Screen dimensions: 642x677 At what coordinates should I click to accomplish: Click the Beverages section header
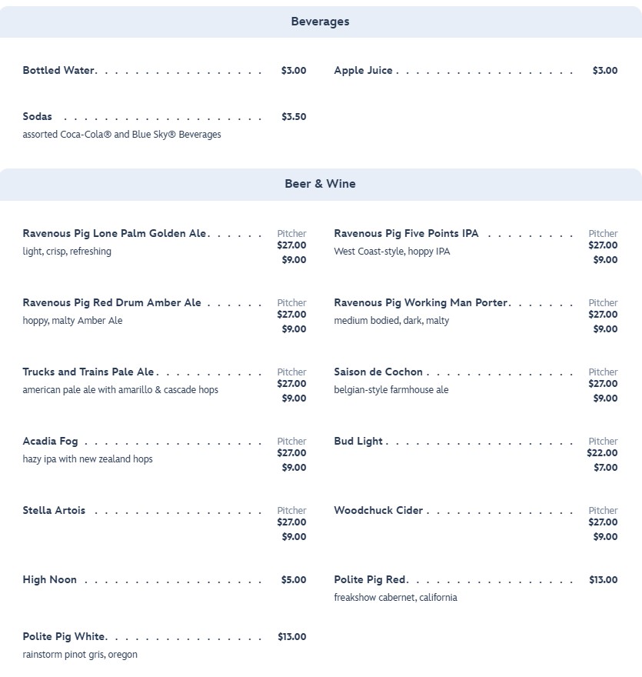[320, 22]
